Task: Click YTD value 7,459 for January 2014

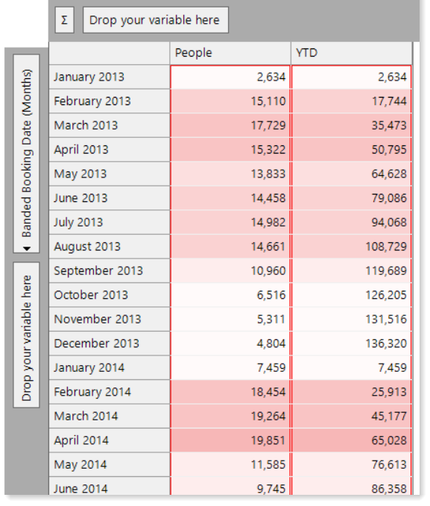Action: [352, 367]
